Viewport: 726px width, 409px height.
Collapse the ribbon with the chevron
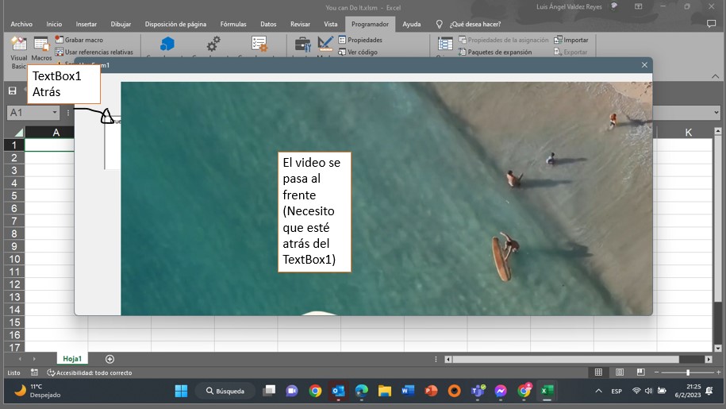(716, 76)
